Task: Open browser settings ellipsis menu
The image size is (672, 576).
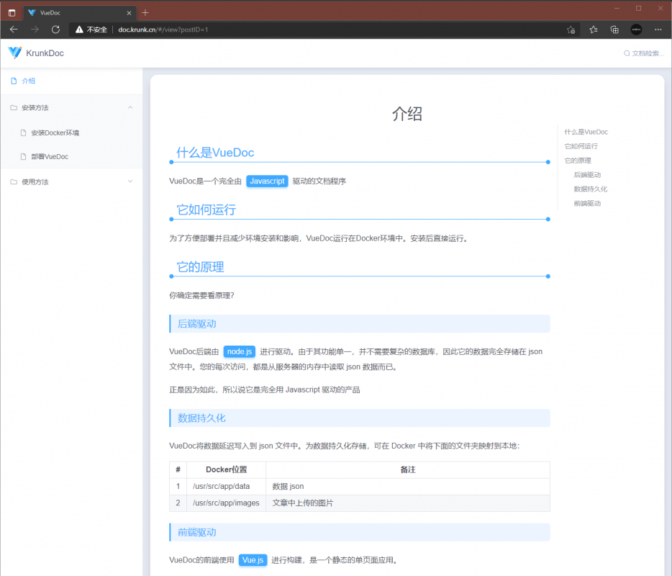Action: tap(658, 30)
